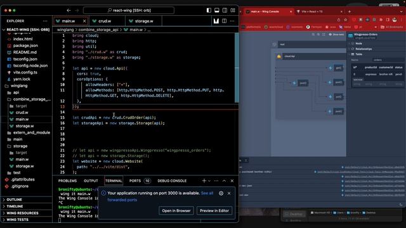The height and width of the screenshot is (228, 406).
Task: Open index.html in the explorer
Action: tap(23, 39)
